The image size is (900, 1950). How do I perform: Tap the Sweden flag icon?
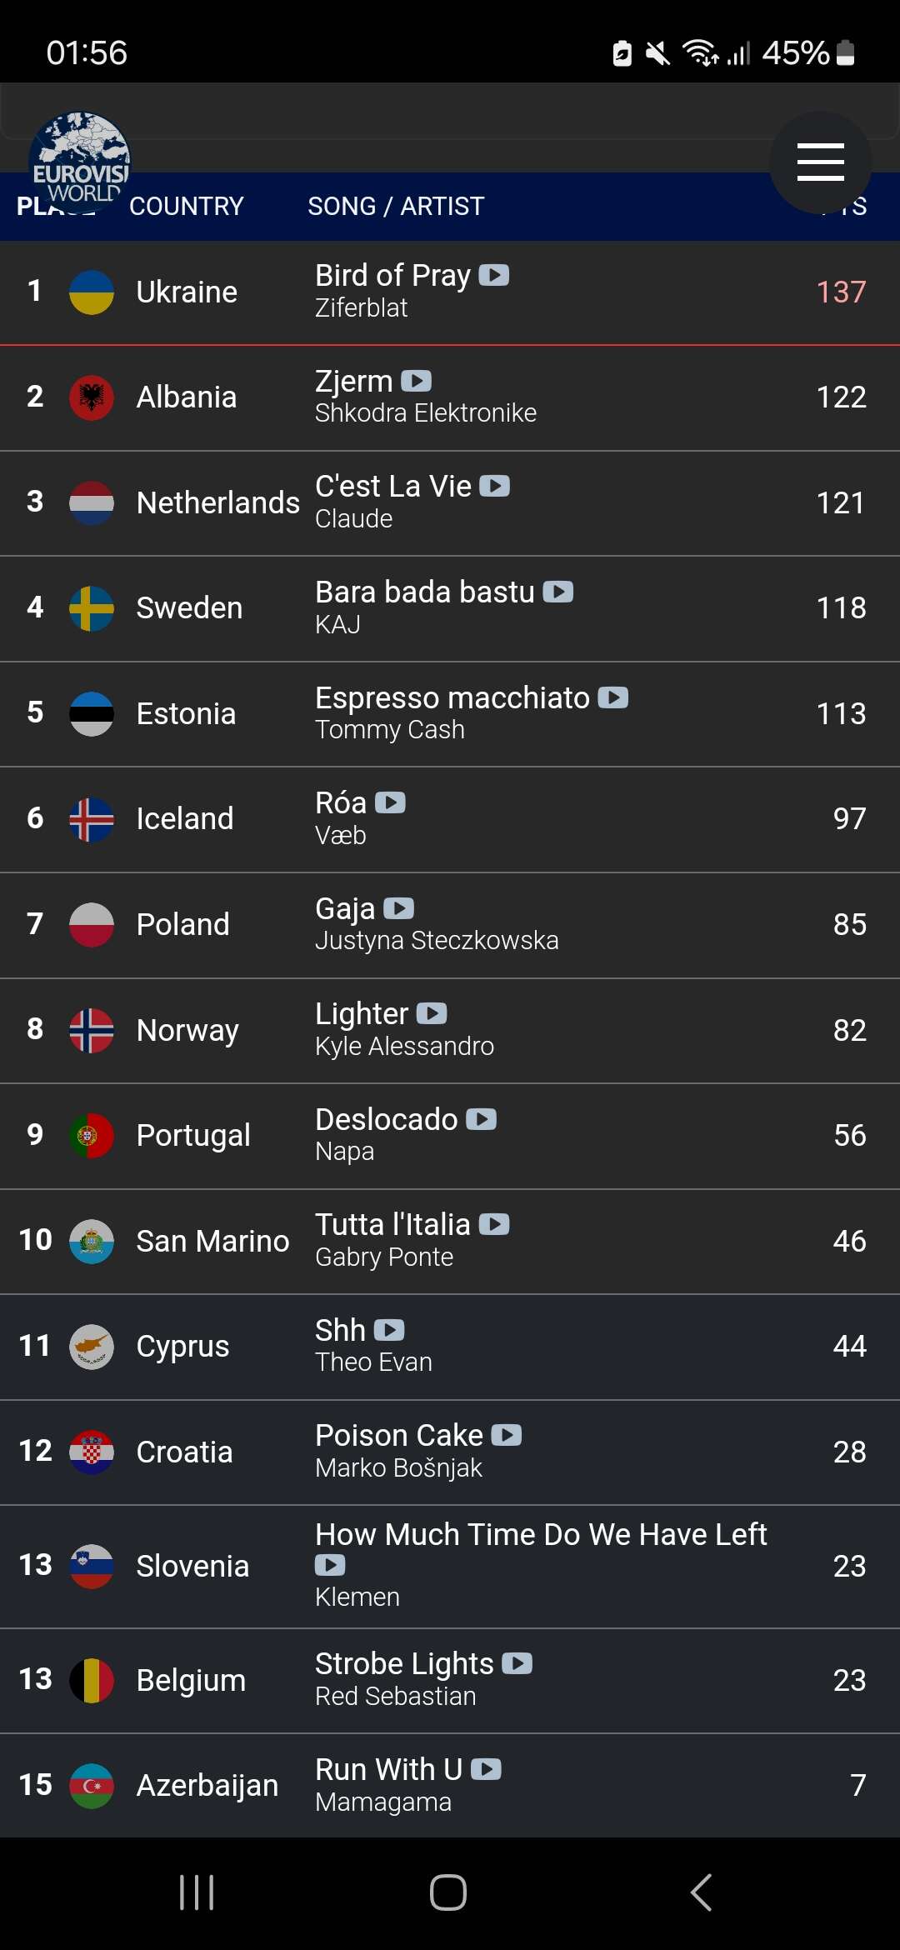(x=92, y=607)
